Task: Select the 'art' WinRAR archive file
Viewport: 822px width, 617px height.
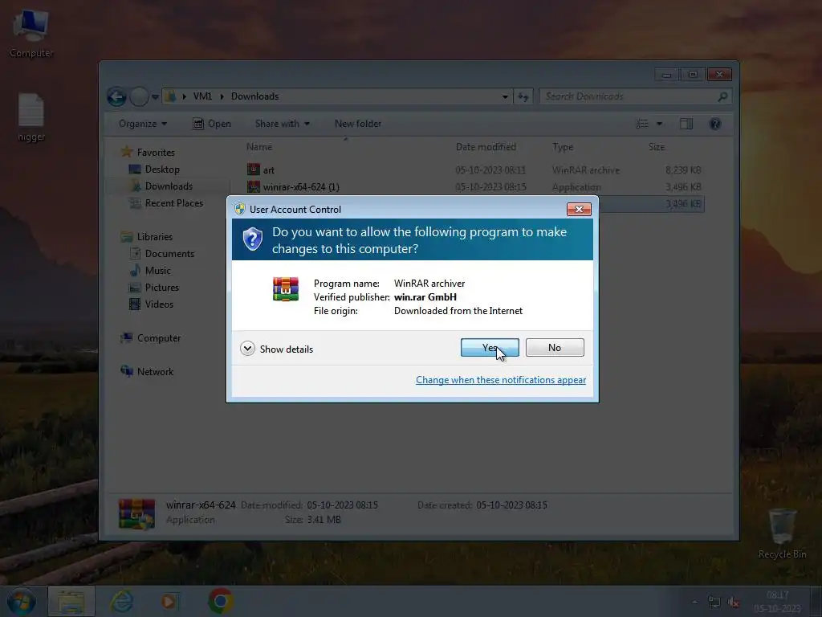Action: (x=268, y=170)
